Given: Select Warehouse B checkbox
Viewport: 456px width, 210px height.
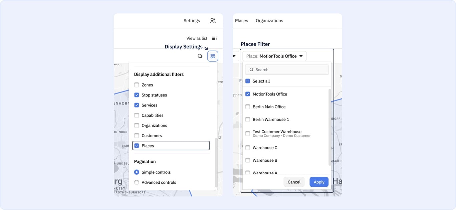Looking at the screenshot, I should [248, 160].
